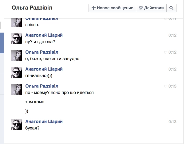Click the avatar beside the 'бухая?' message
This screenshot has width=186, height=144.
pyautogui.click(x=17, y=125)
